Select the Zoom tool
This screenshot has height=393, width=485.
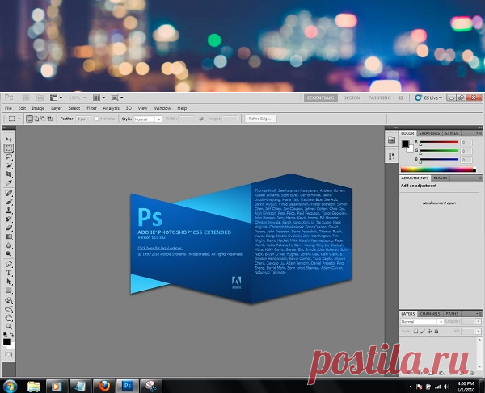[x=9, y=326]
